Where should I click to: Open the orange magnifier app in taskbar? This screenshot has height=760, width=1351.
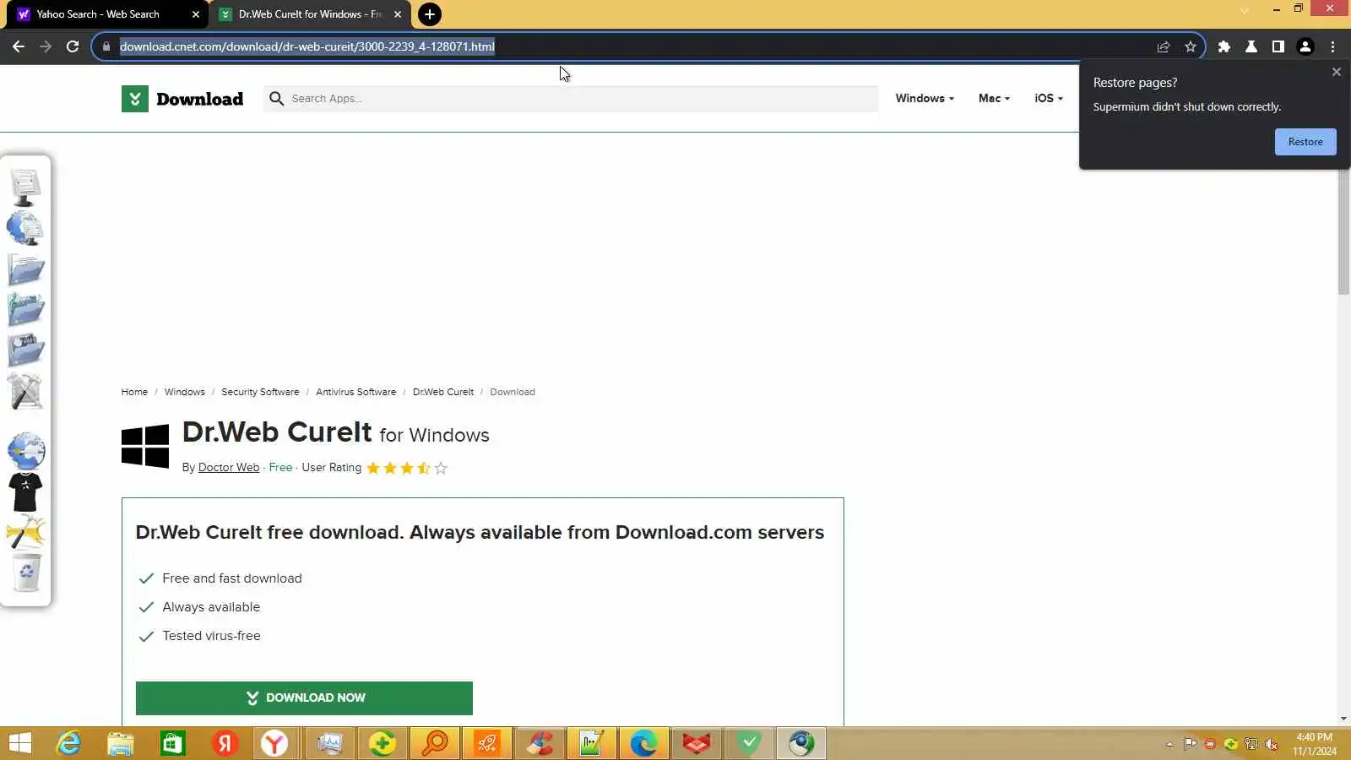(x=435, y=743)
